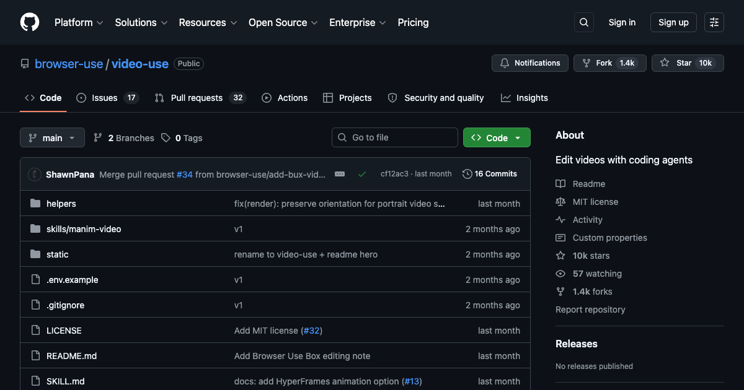Viewport: 744px width, 390px height.
Task: Open the Actions tab
Action: point(285,98)
